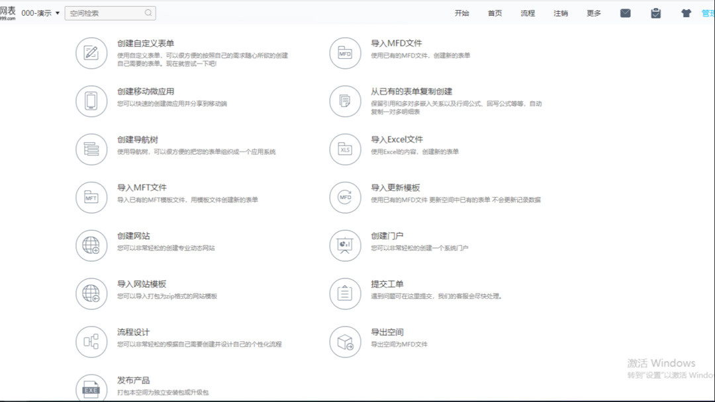715x402 pixels.
Task: Switch to the 首页 menu item
Action: (494, 13)
